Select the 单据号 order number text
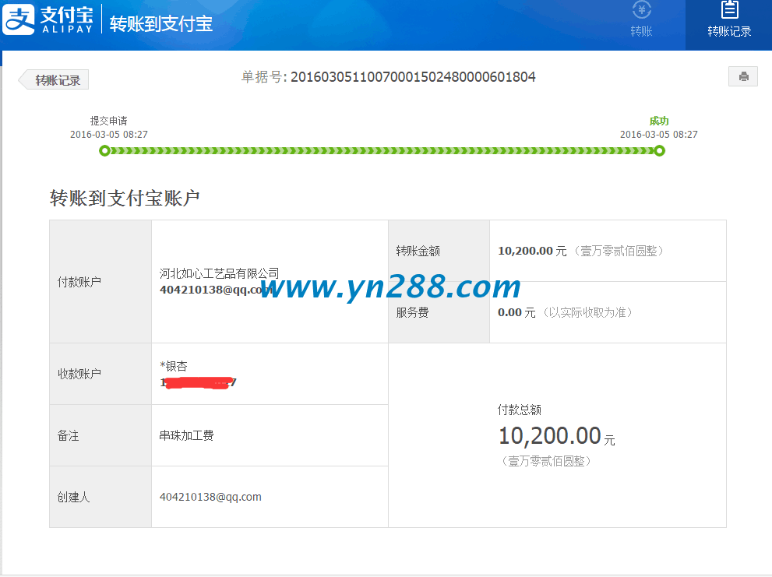The image size is (772, 577). click(388, 76)
